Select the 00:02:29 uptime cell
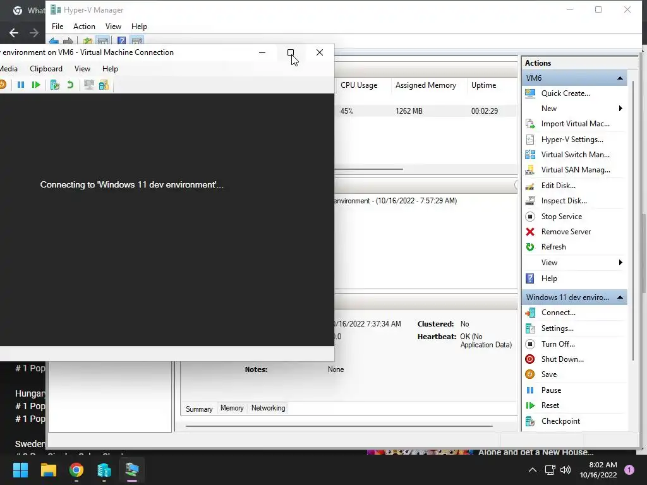This screenshot has width=647, height=485. tap(485, 111)
